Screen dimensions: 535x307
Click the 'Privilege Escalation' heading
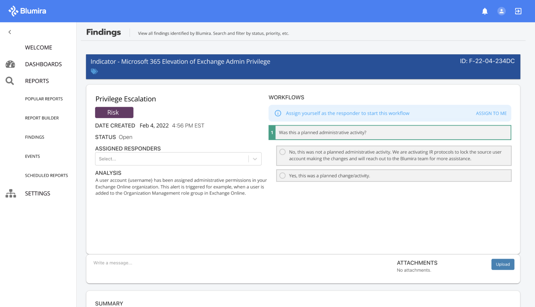126,99
